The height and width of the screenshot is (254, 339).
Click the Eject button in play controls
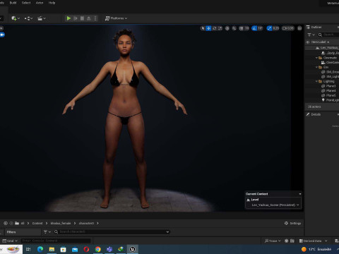(89, 18)
